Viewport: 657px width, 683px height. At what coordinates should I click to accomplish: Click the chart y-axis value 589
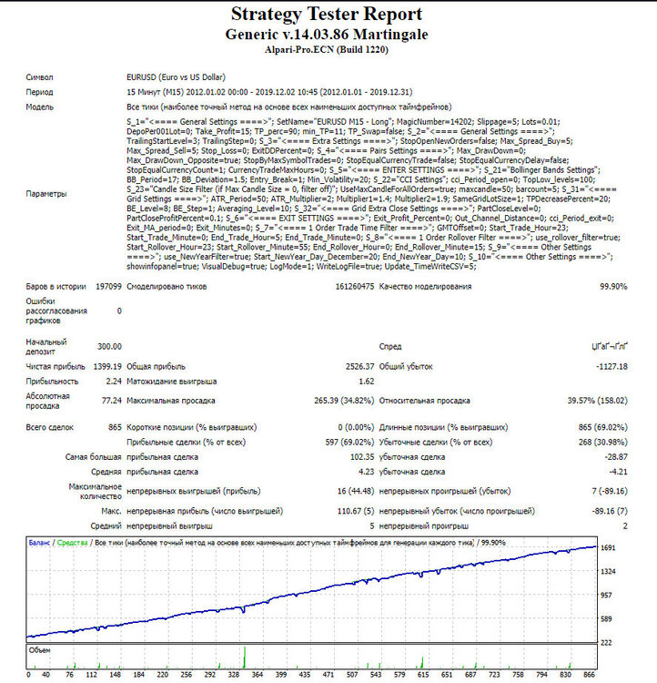[606, 619]
